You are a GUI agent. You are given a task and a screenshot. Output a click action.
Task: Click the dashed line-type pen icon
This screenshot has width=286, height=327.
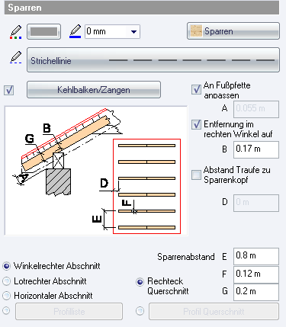[16, 57]
